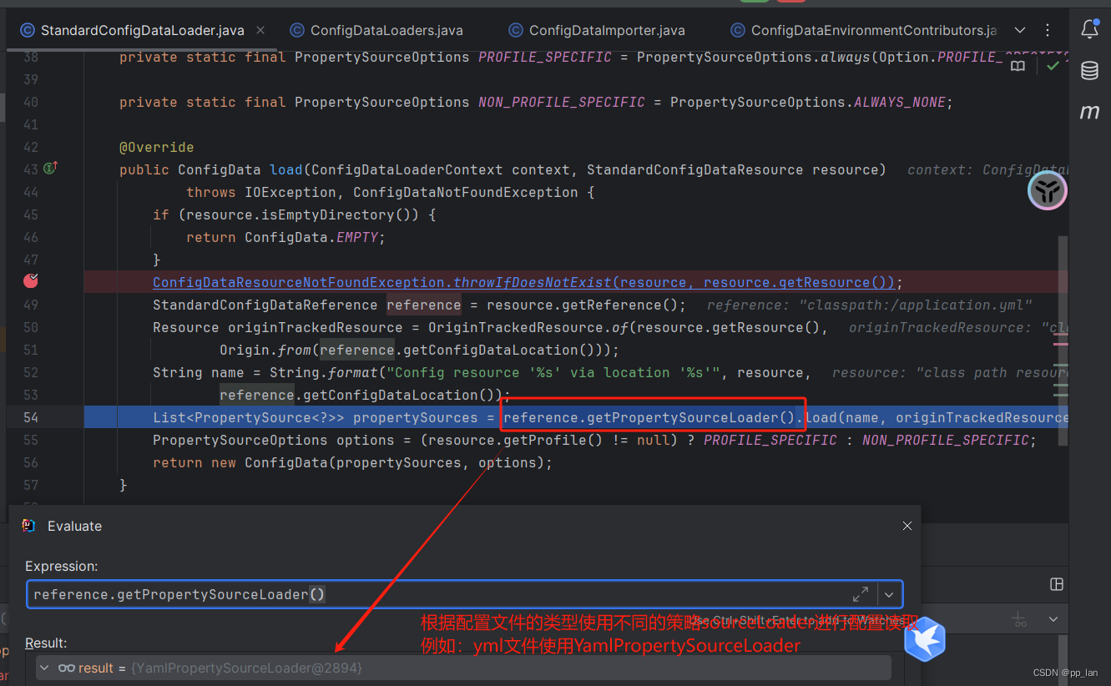Toggle the breakpoint on line 48
This screenshot has width=1111, height=686.
point(30,281)
